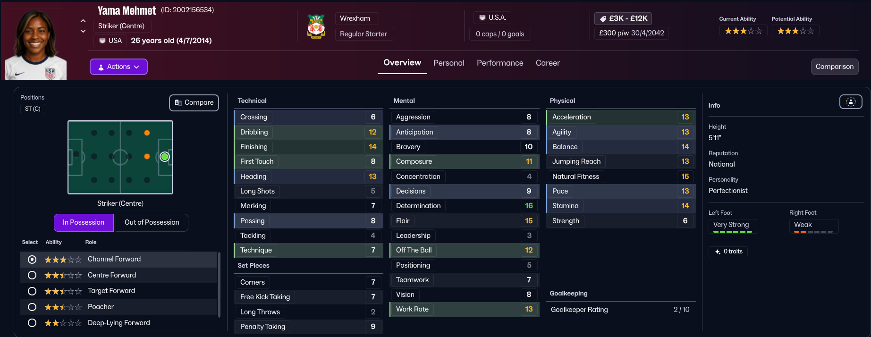The height and width of the screenshot is (337, 871).
Task: Click the price tag transfer value icon
Action: tap(603, 18)
